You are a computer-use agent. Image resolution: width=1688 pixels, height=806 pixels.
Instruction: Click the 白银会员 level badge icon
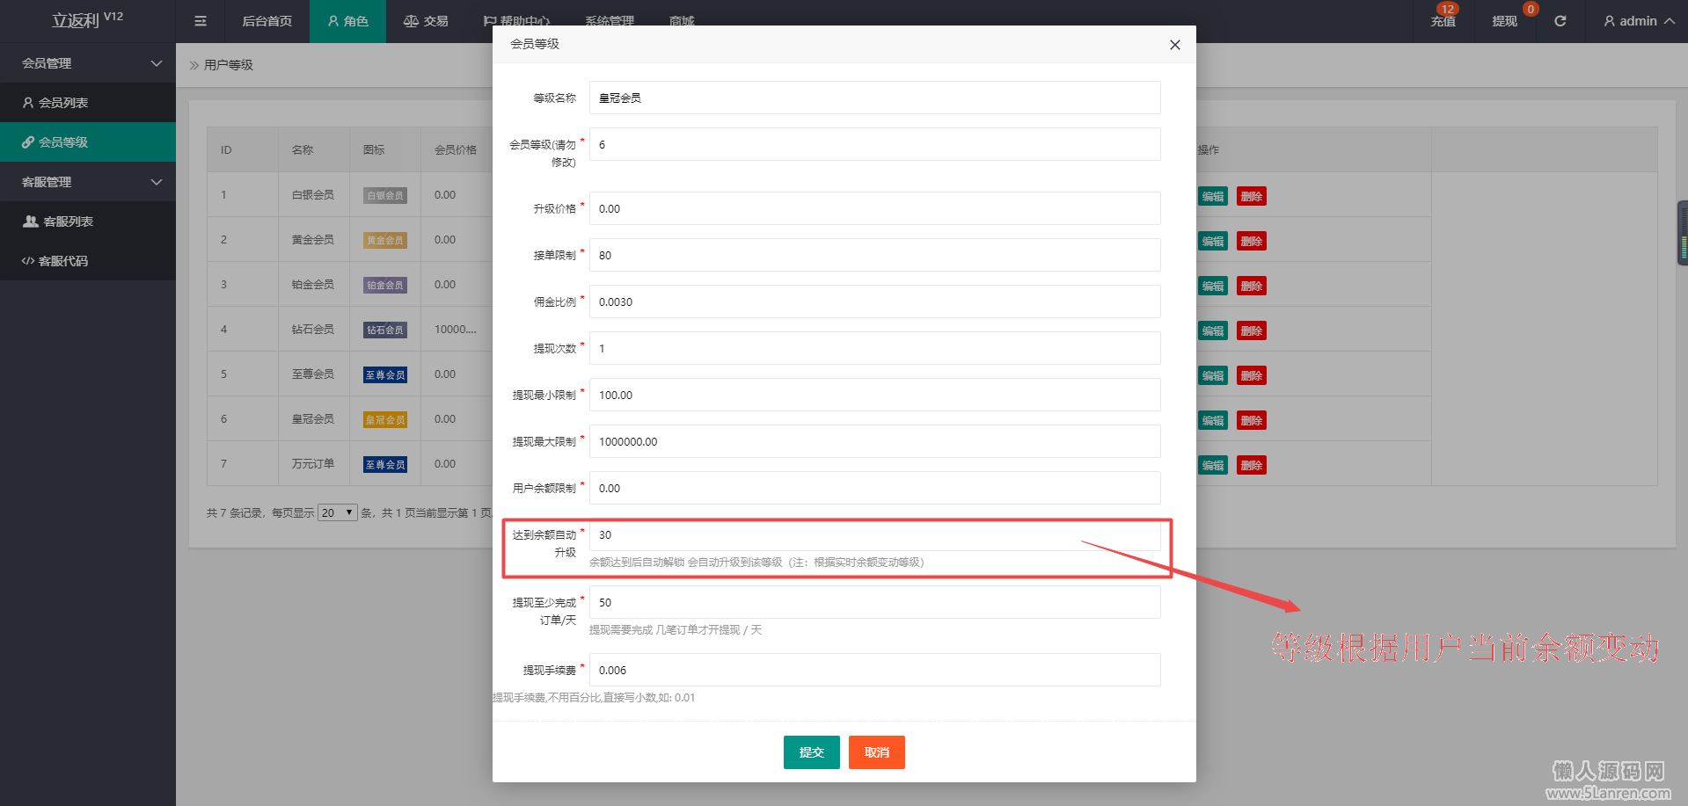[x=385, y=195]
